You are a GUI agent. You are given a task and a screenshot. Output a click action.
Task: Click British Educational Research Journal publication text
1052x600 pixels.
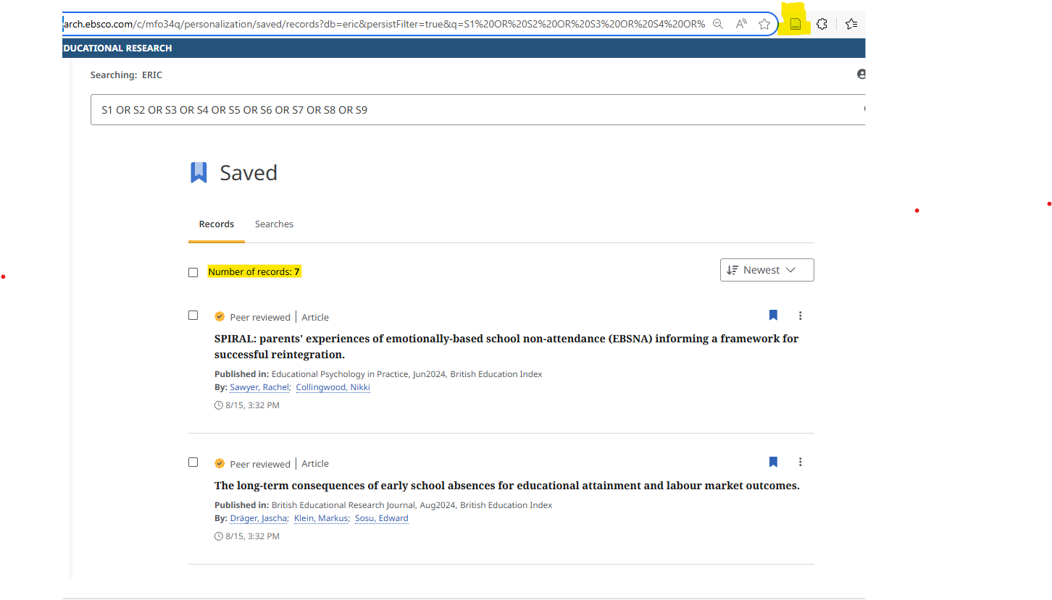pos(343,505)
